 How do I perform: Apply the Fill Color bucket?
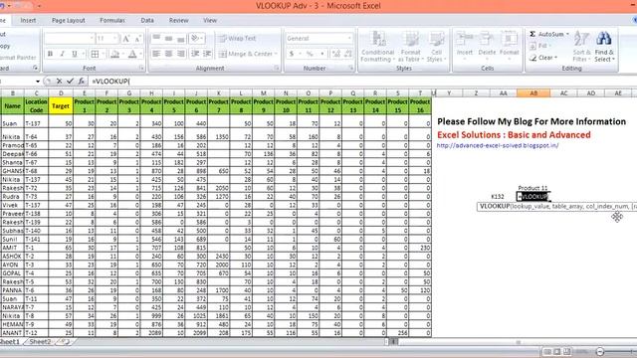click(115, 54)
